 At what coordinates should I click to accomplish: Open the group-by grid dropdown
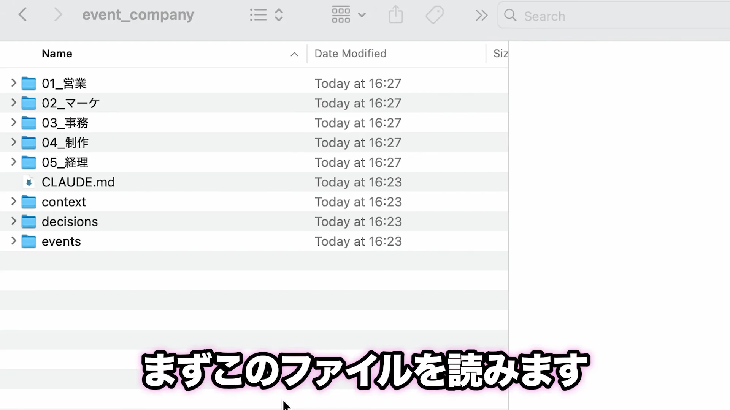coord(348,15)
